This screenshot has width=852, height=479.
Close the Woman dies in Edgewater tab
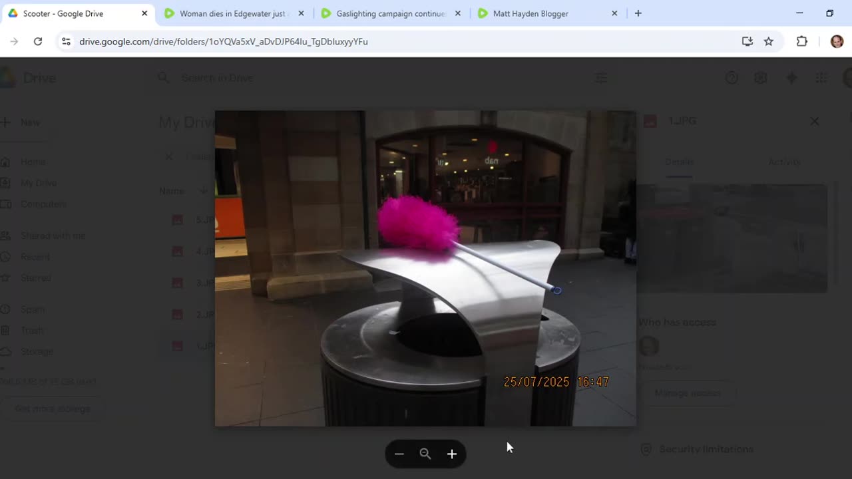[301, 13]
